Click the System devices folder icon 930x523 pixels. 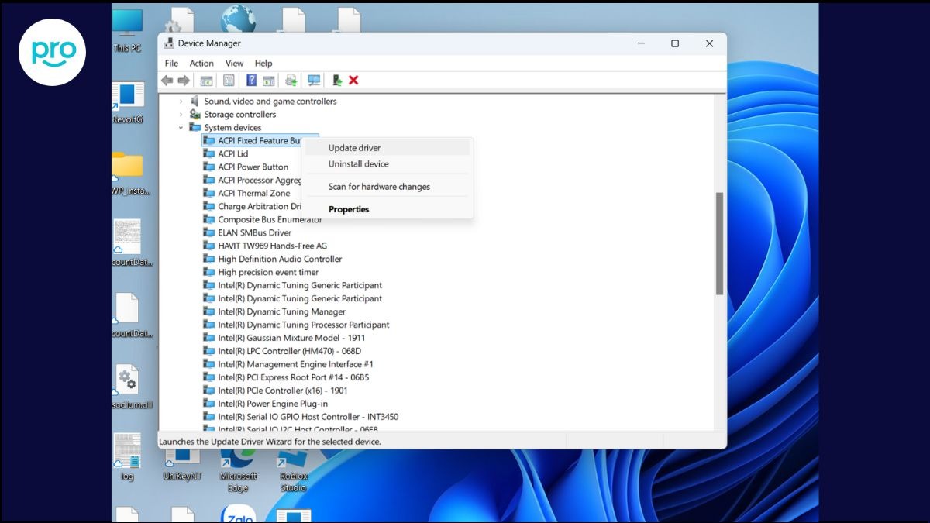pos(195,128)
